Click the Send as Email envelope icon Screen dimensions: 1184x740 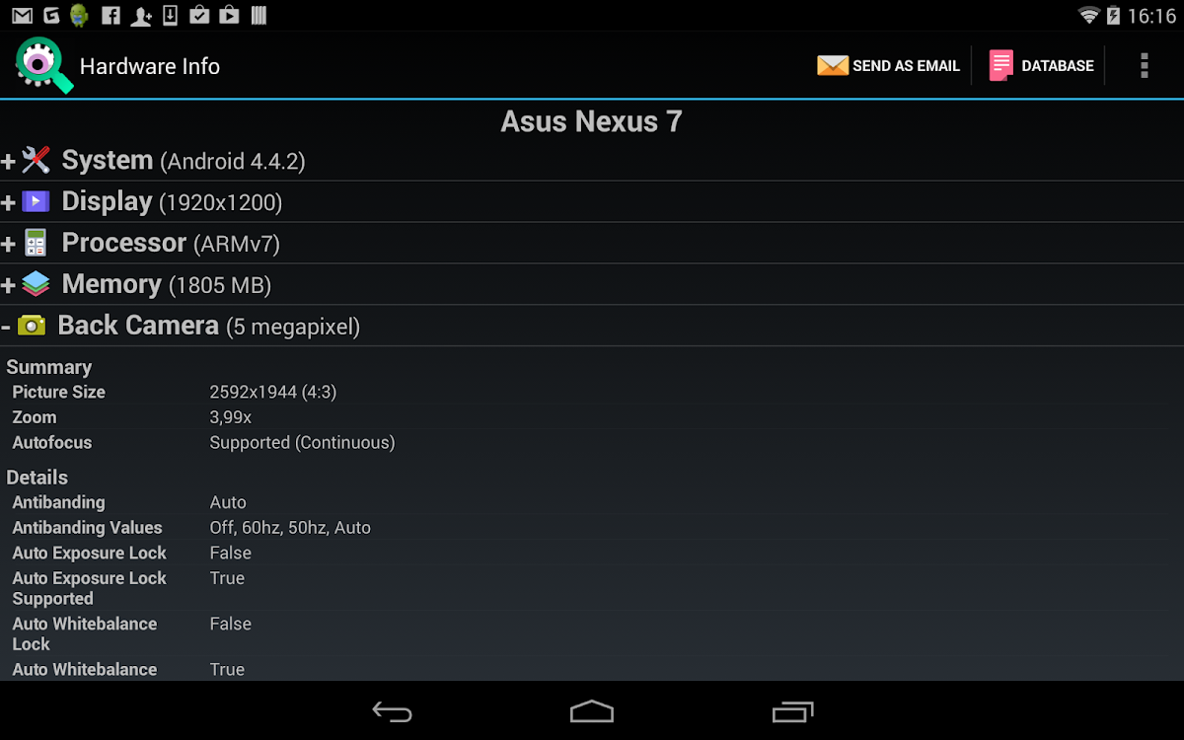point(833,66)
